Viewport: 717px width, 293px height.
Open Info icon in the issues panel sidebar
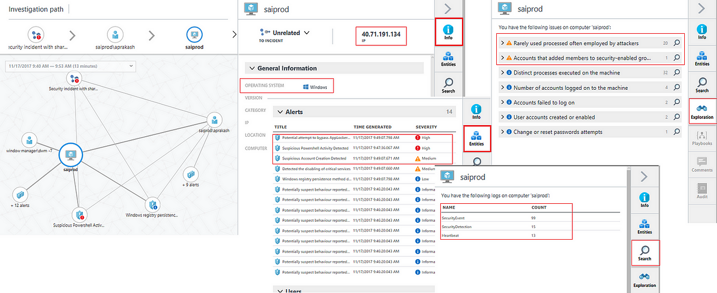702,31
